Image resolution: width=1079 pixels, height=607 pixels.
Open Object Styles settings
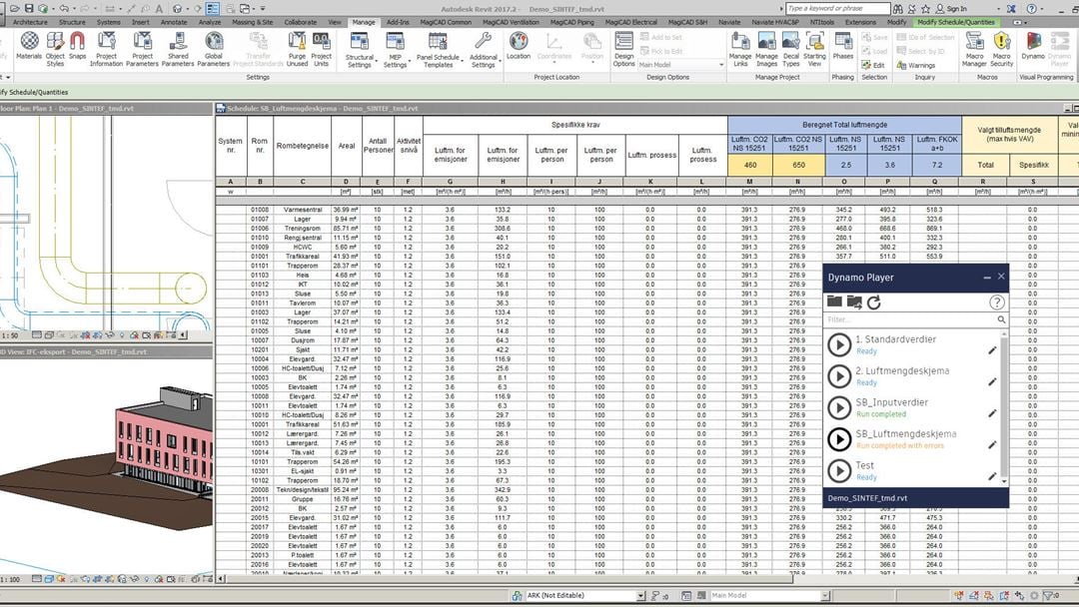click(55, 45)
